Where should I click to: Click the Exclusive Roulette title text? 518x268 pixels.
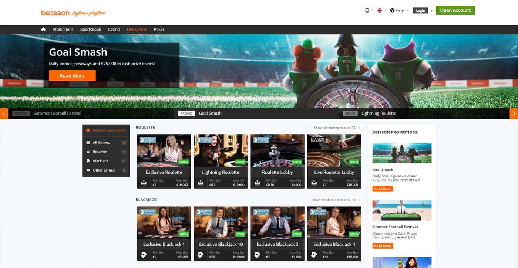click(x=164, y=172)
